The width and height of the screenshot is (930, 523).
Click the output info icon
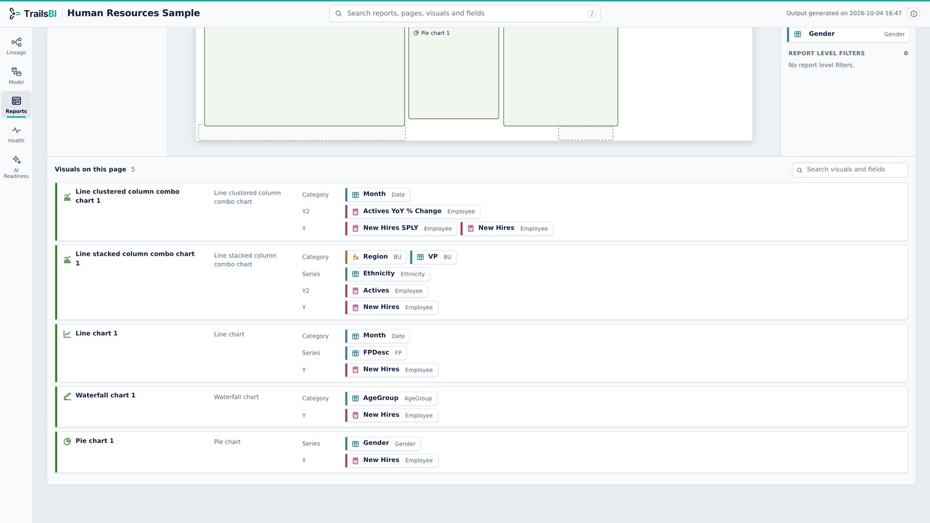(914, 13)
